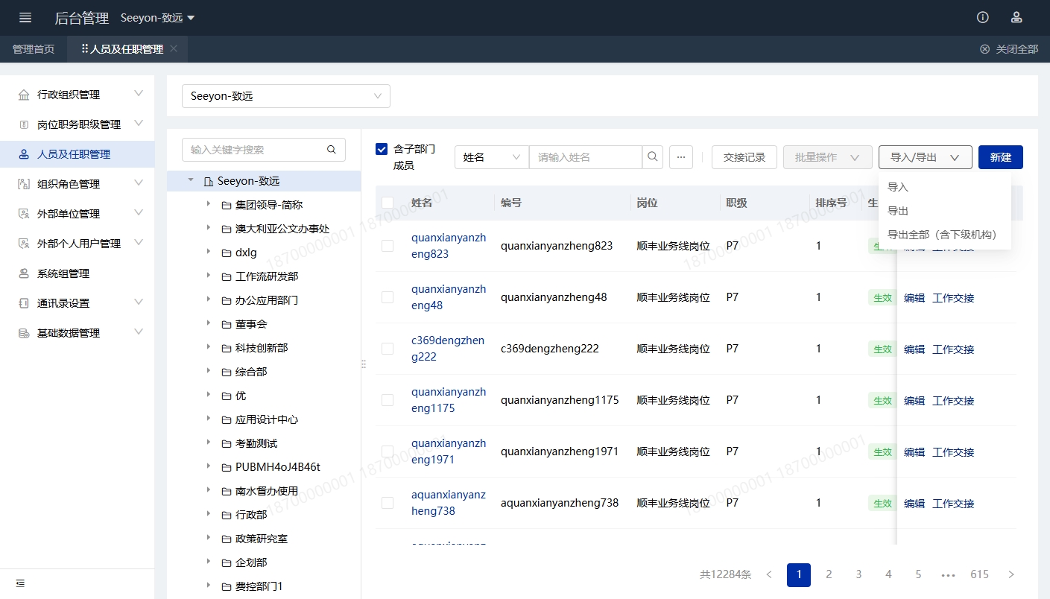Click the 新建 button

1000,157
